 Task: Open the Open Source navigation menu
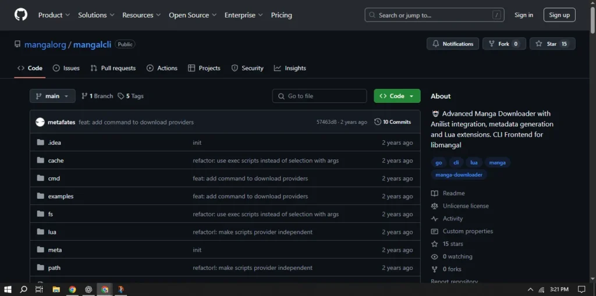coord(192,15)
